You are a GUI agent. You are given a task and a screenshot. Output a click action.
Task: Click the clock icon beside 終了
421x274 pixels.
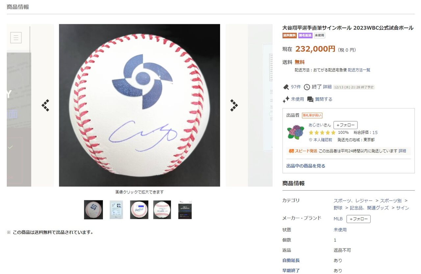pos(307,87)
